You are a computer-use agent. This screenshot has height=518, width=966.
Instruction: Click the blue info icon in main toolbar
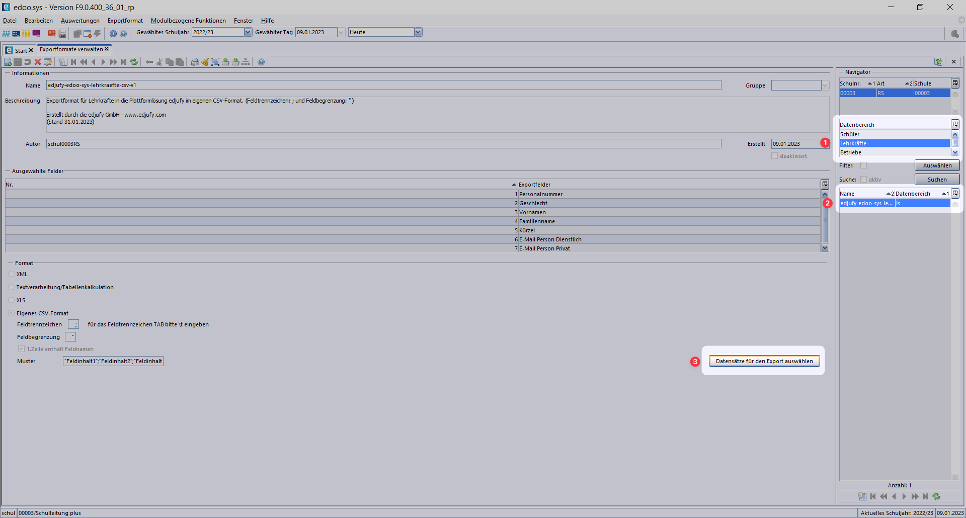click(x=113, y=34)
